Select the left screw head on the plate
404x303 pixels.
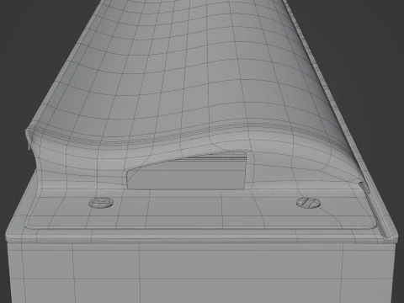point(101,203)
